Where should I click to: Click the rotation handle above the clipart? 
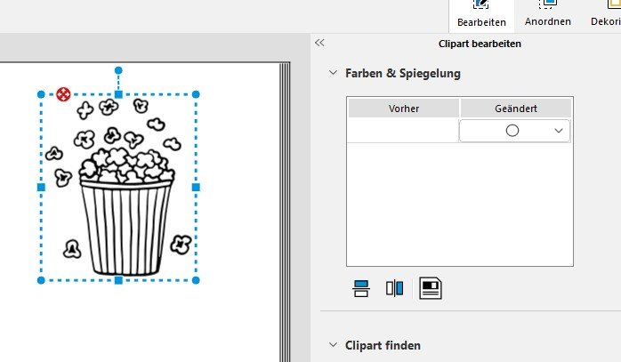pyautogui.click(x=118, y=70)
